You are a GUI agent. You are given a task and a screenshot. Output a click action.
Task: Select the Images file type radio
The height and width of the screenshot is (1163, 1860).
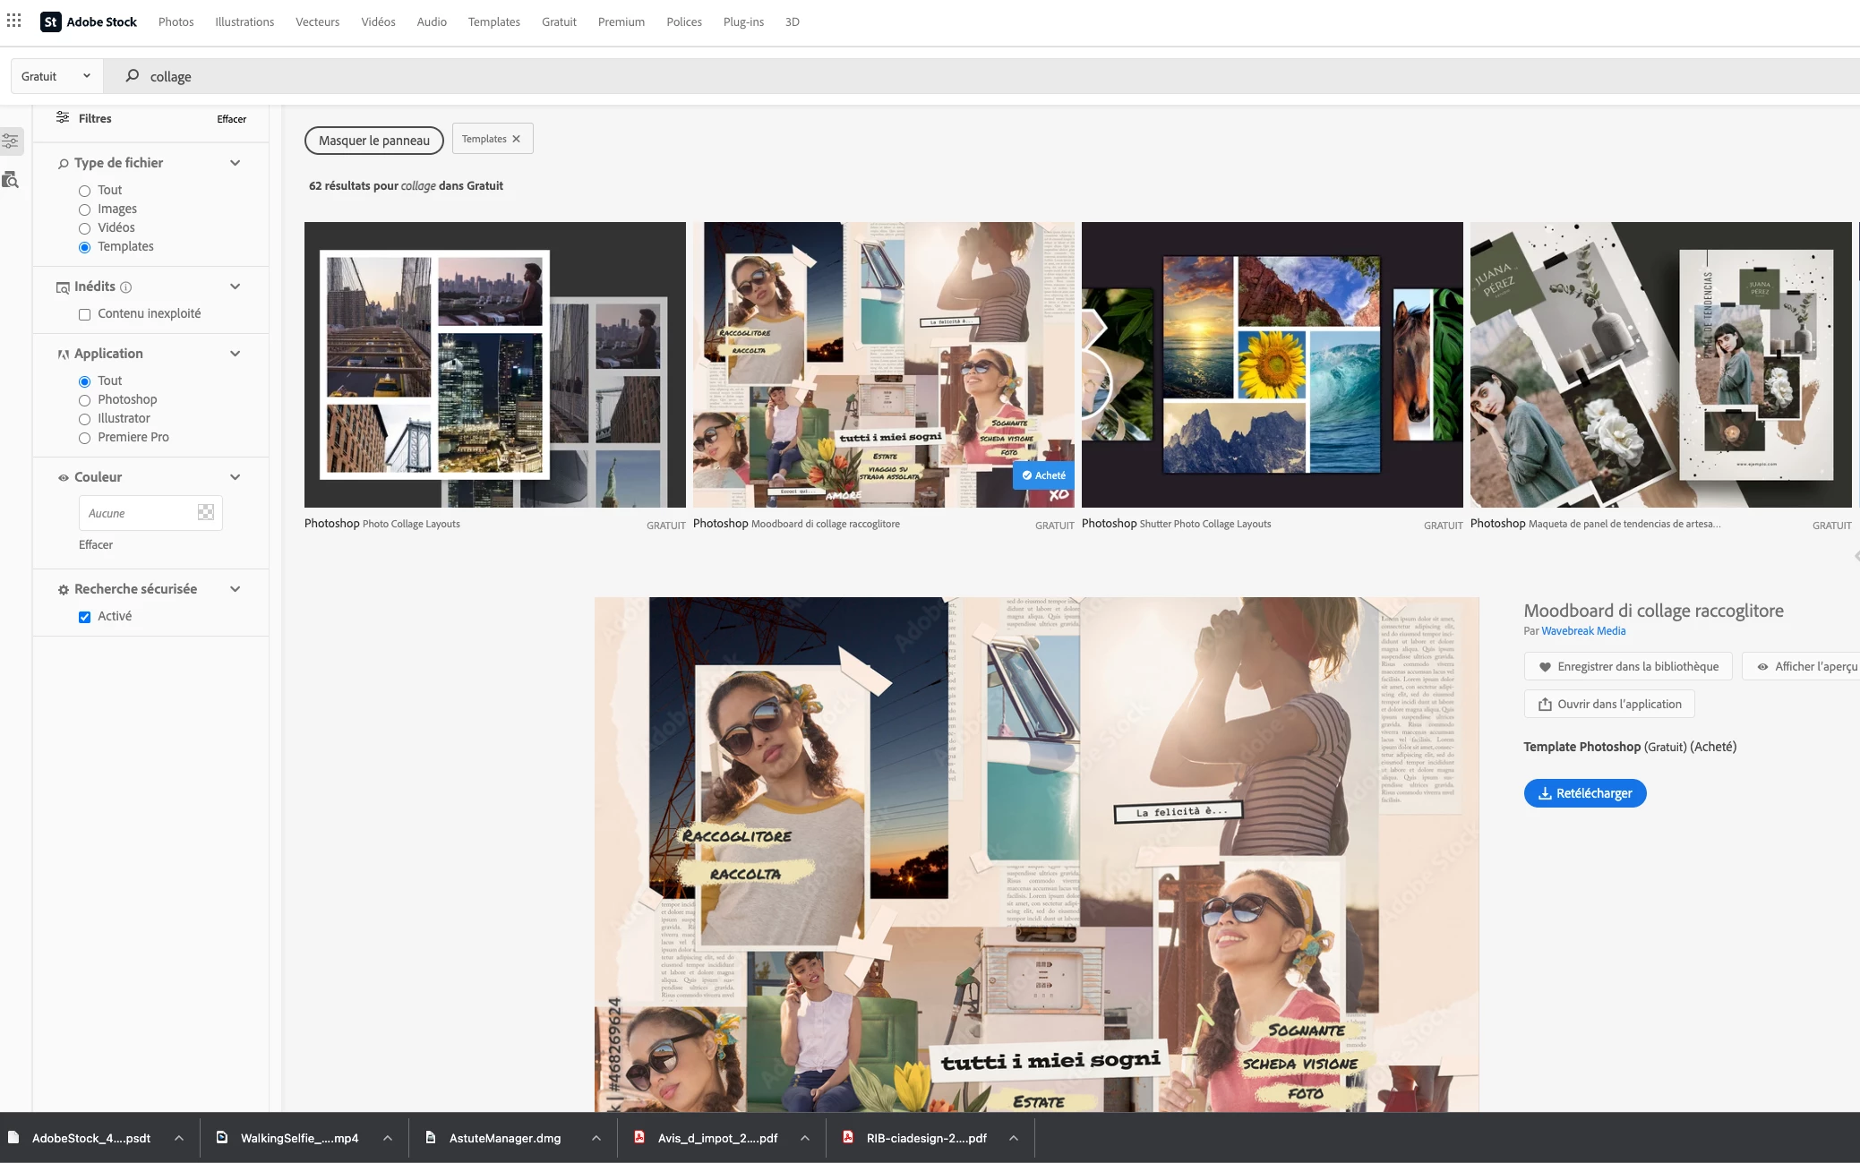click(x=85, y=210)
